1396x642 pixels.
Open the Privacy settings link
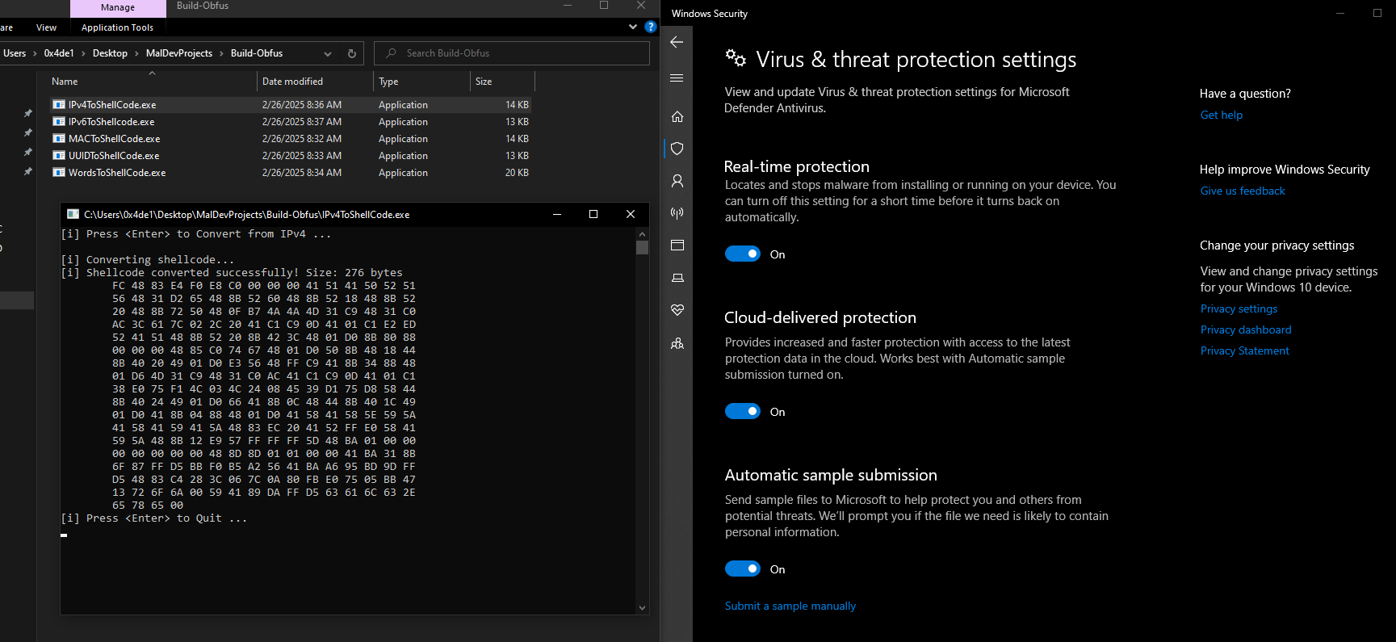point(1239,308)
